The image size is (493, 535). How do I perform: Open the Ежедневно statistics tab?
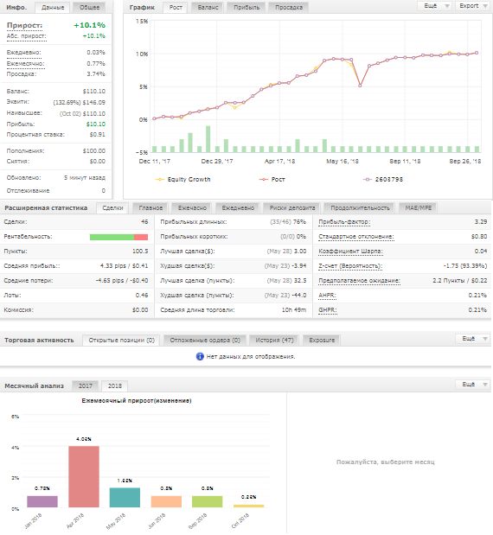[238, 207]
